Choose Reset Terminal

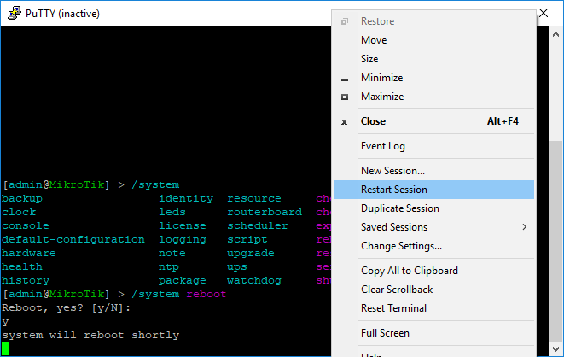(393, 308)
